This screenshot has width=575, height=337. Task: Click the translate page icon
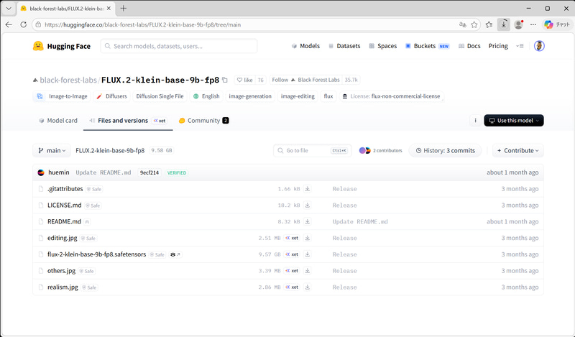coord(462,24)
